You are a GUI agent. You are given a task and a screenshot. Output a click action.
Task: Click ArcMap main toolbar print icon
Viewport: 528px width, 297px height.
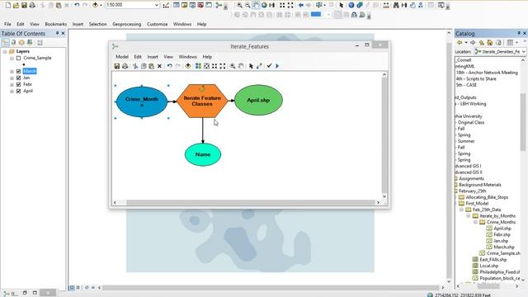tap(32, 5)
